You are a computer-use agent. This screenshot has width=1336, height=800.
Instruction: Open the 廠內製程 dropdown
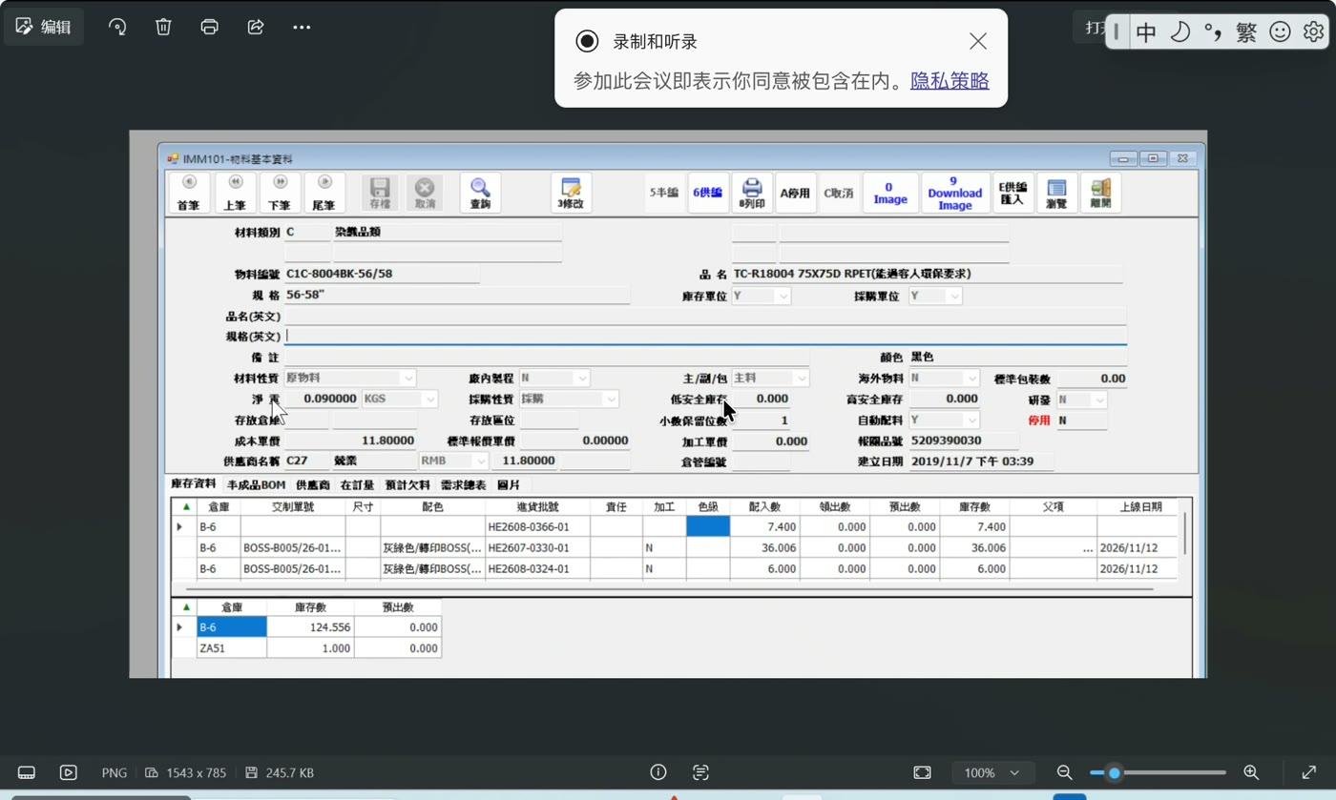[x=582, y=379]
